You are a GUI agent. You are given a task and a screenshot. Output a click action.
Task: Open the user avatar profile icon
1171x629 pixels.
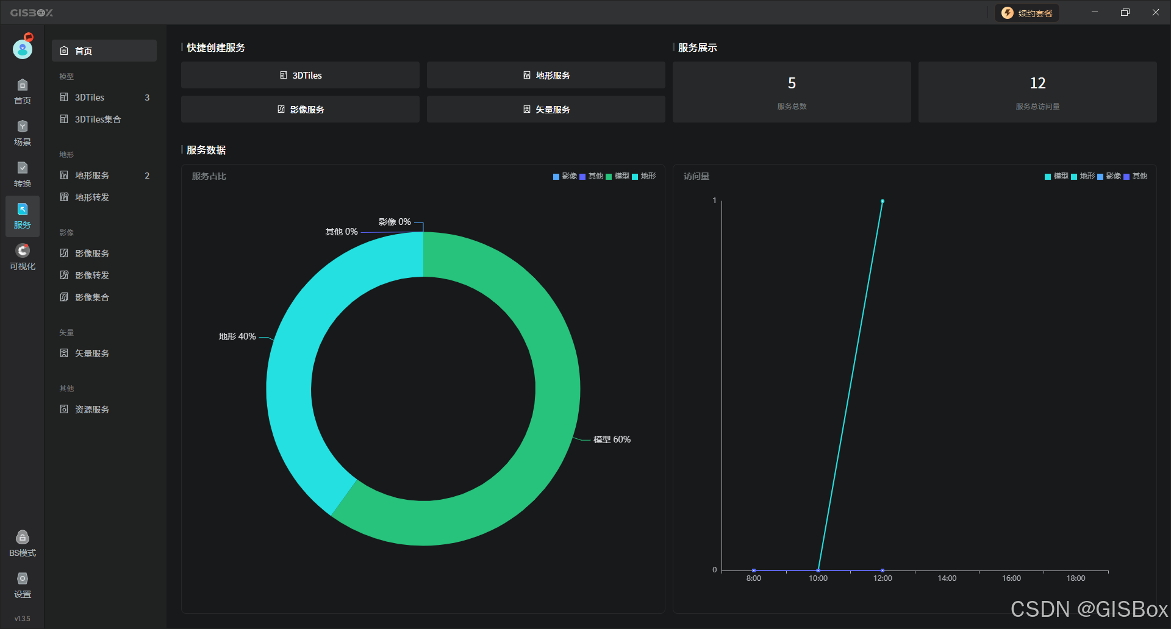[x=23, y=48]
